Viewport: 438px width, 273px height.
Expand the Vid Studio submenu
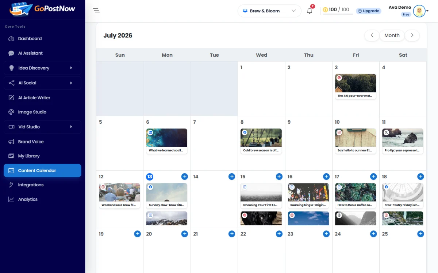[42, 127]
